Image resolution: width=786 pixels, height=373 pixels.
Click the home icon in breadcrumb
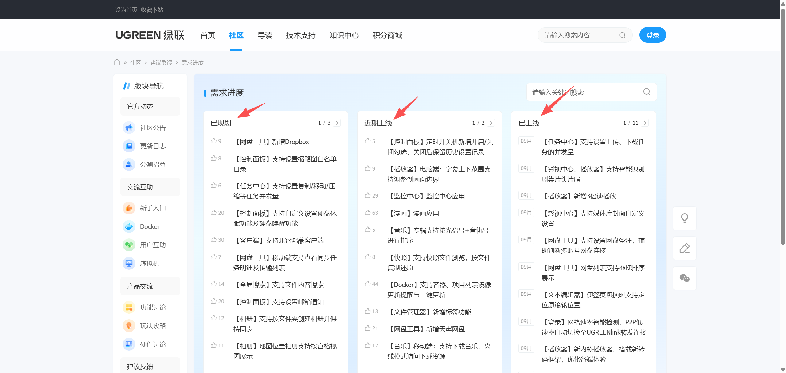point(117,62)
